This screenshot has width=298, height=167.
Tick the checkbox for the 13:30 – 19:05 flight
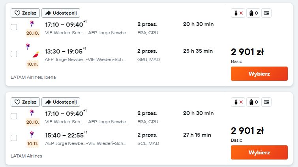[14, 54]
